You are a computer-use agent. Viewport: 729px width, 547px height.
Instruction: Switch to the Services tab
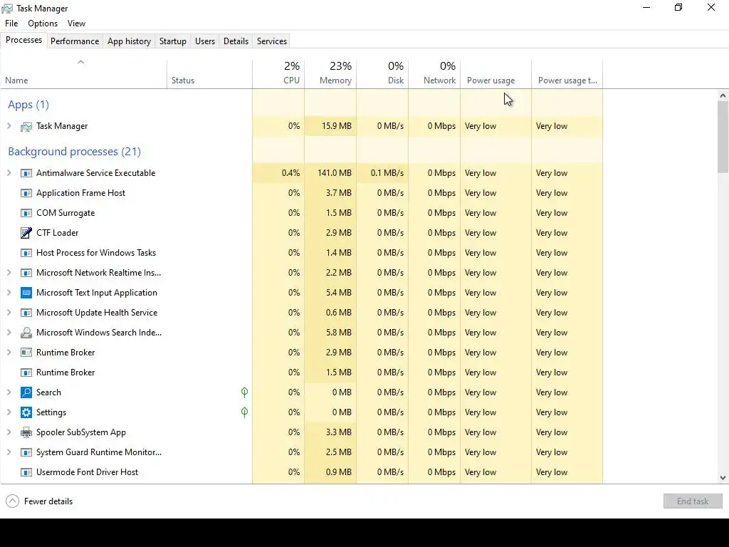(272, 41)
